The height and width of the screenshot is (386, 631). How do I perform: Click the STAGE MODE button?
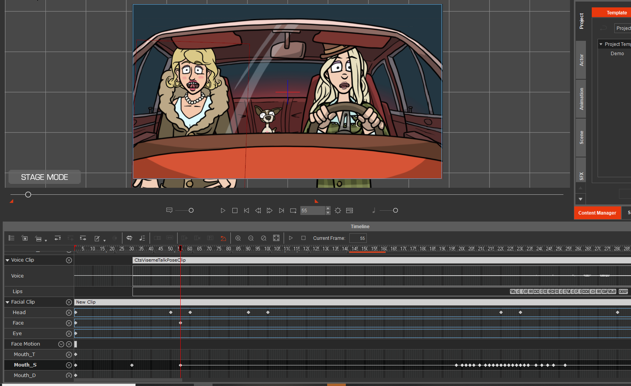[45, 177]
